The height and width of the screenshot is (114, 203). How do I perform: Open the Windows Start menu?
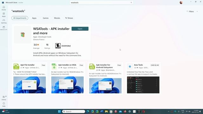pyautogui.click(x=59, y=111)
